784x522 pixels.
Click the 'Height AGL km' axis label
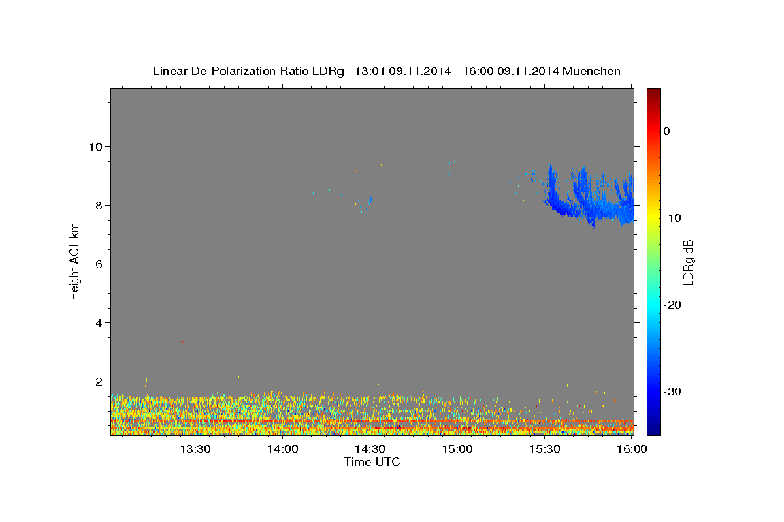(x=74, y=261)
